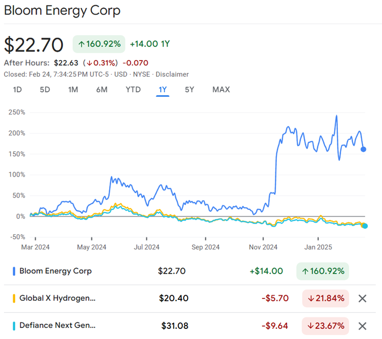Select the 1D time range tab

(x=17, y=90)
